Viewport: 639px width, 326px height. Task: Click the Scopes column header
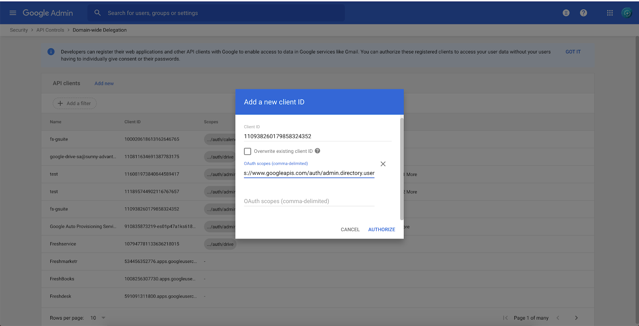tap(211, 122)
